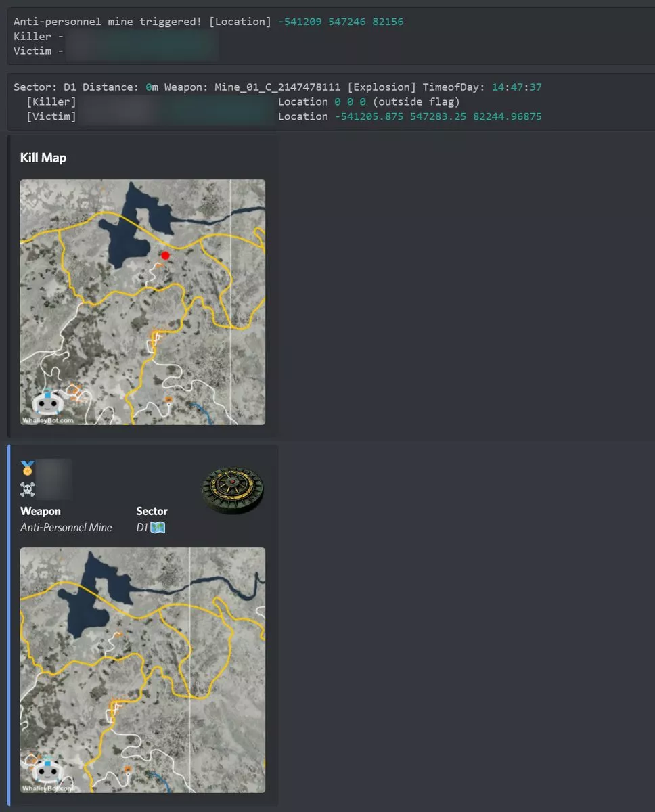655x812 pixels.
Task: Click the WhalleyBot.com watermark on Kill Map
Action: [x=47, y=420]
